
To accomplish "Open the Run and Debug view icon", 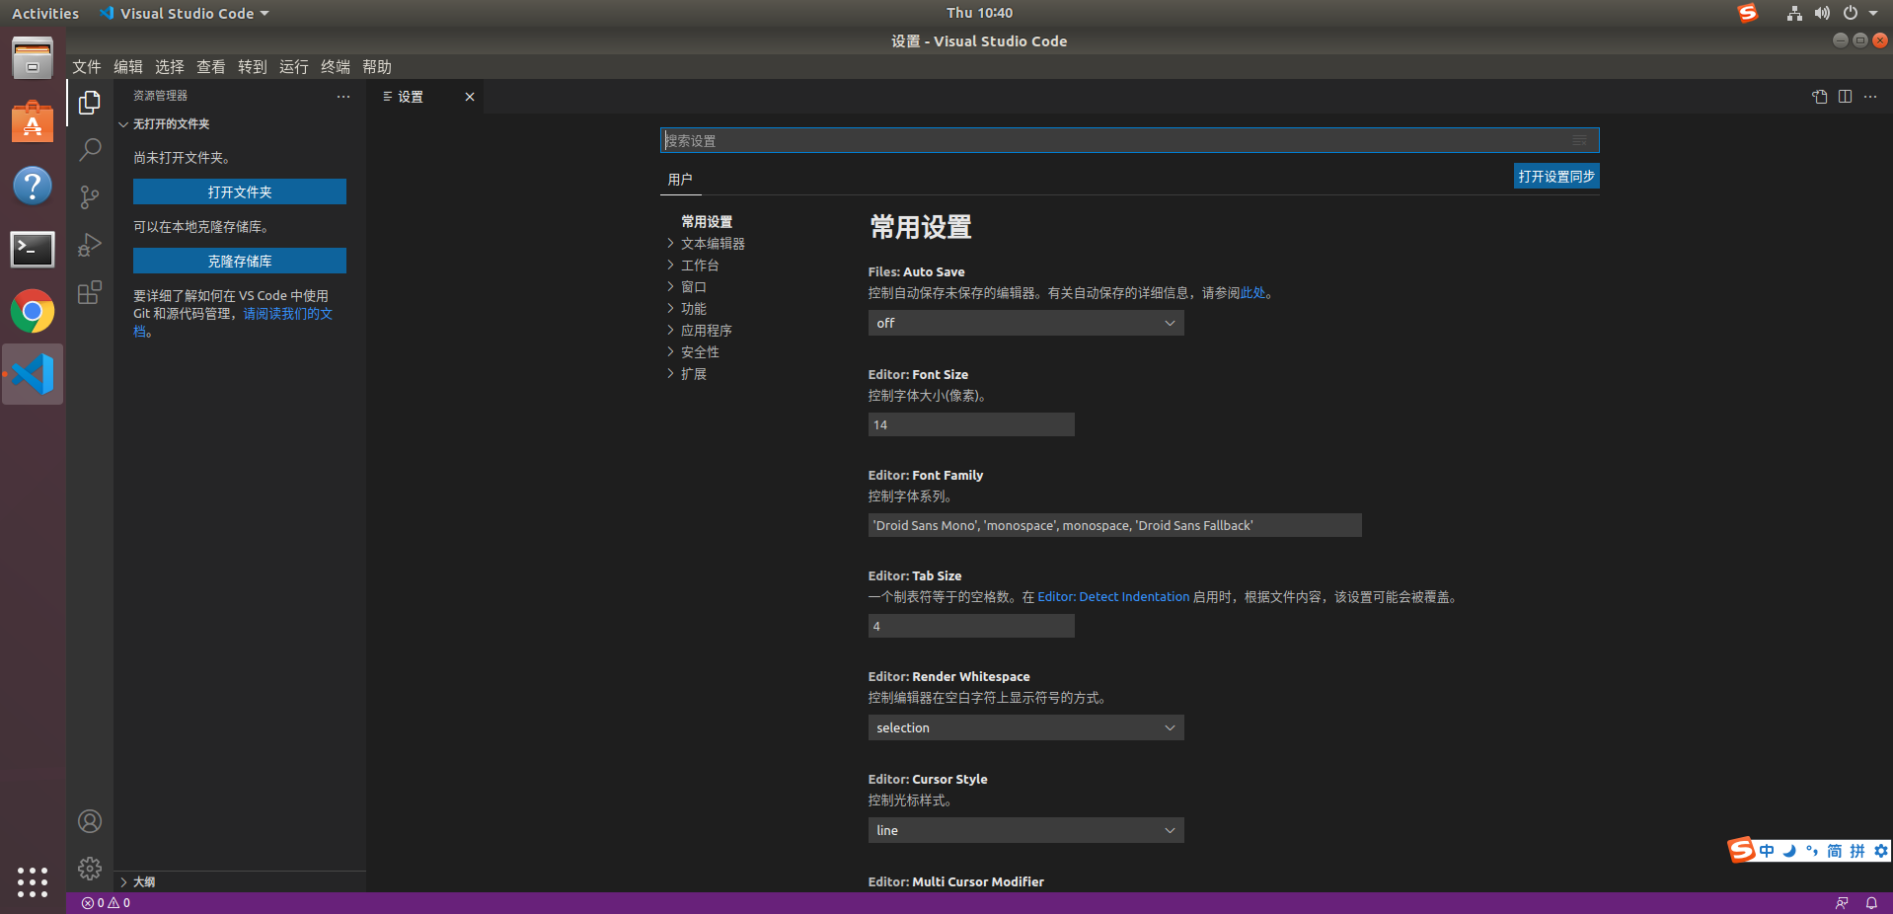I will coord(90,245).
